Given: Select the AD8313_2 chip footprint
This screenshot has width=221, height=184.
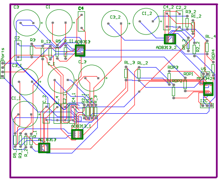Looking at the screenshot, I should pos(170,39).
